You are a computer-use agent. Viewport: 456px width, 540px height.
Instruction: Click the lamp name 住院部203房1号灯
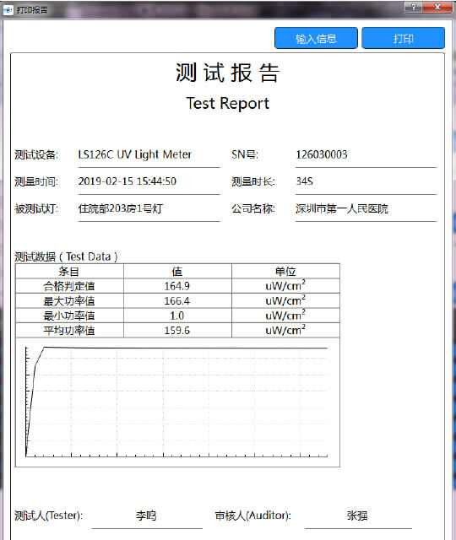120,208
